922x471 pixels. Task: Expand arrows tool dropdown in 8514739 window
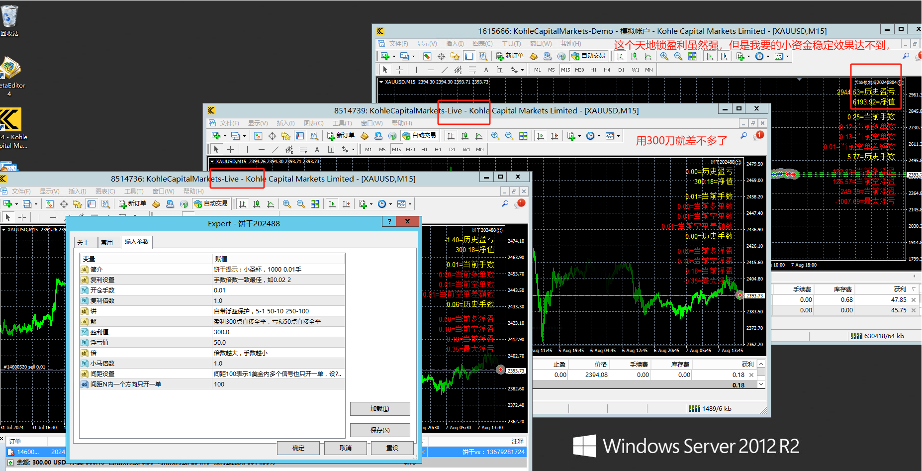pyautogui.click(x=353, y=149)
